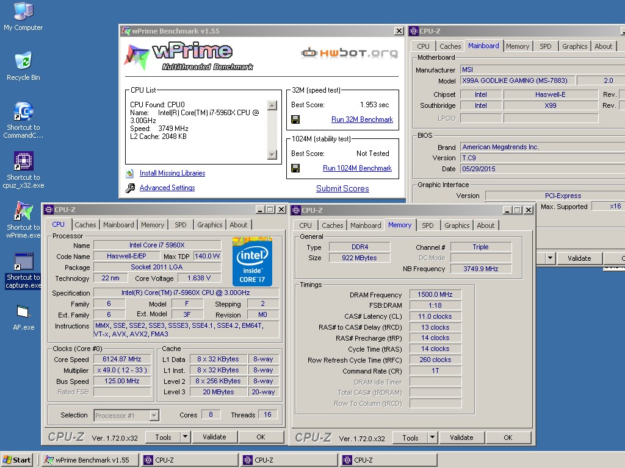Click Advanced Settings wrench icon

click(130, 188)
